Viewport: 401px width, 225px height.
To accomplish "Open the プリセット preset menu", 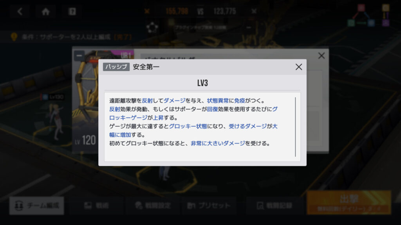I will 208,205.
